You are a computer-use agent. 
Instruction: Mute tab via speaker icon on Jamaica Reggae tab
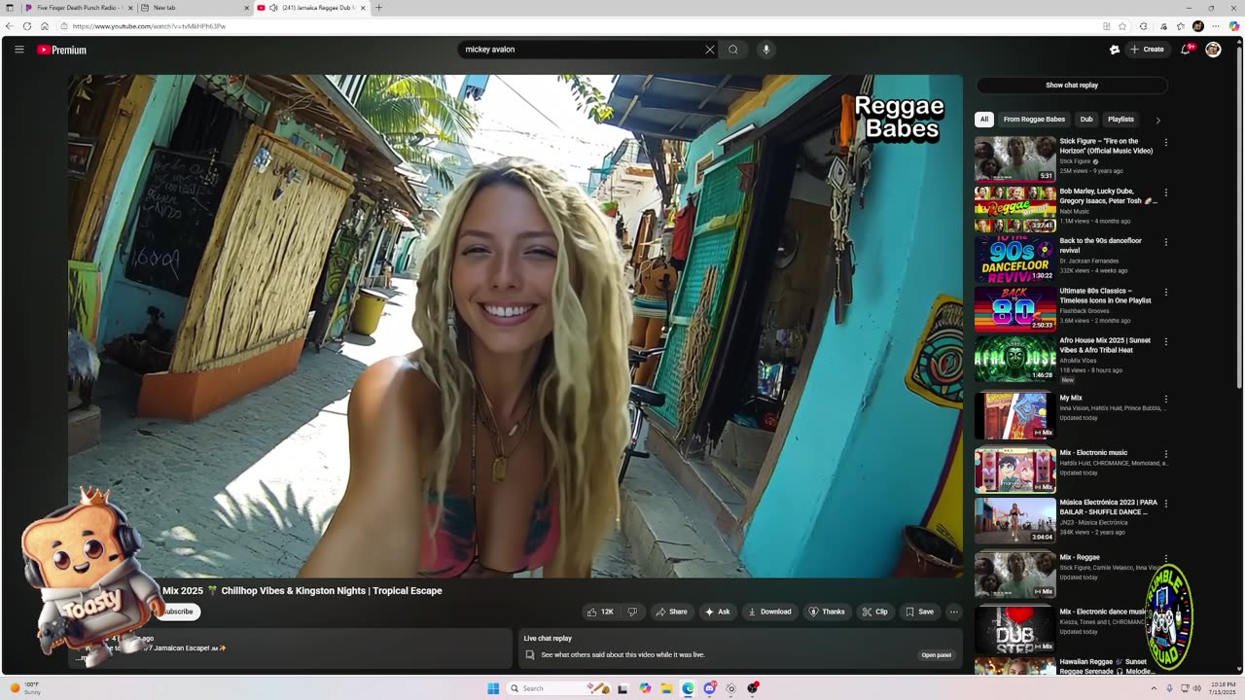coord(273,8)
